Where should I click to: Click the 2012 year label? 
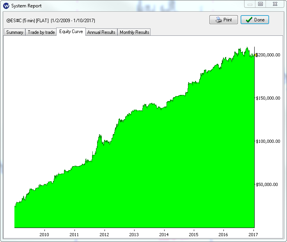(x=104, y=235)
